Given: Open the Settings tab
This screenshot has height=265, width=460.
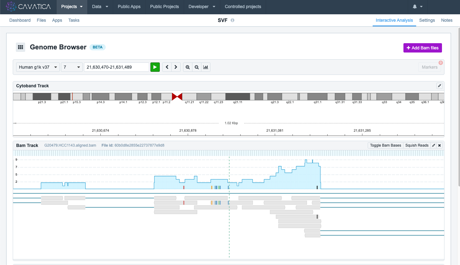Looking at the screenshot, I should pyautogui.click(x=427, y=20).
